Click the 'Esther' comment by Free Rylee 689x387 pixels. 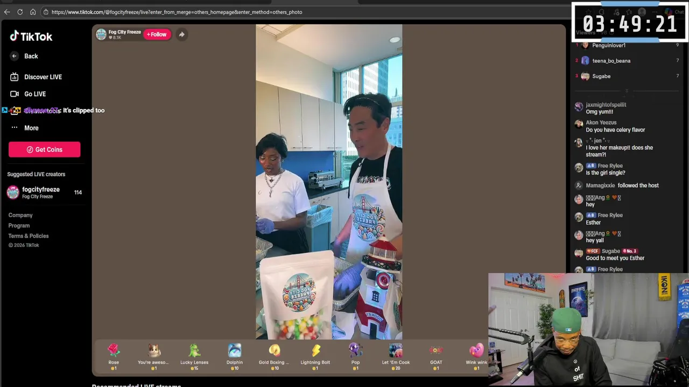[x=593, y=223]
